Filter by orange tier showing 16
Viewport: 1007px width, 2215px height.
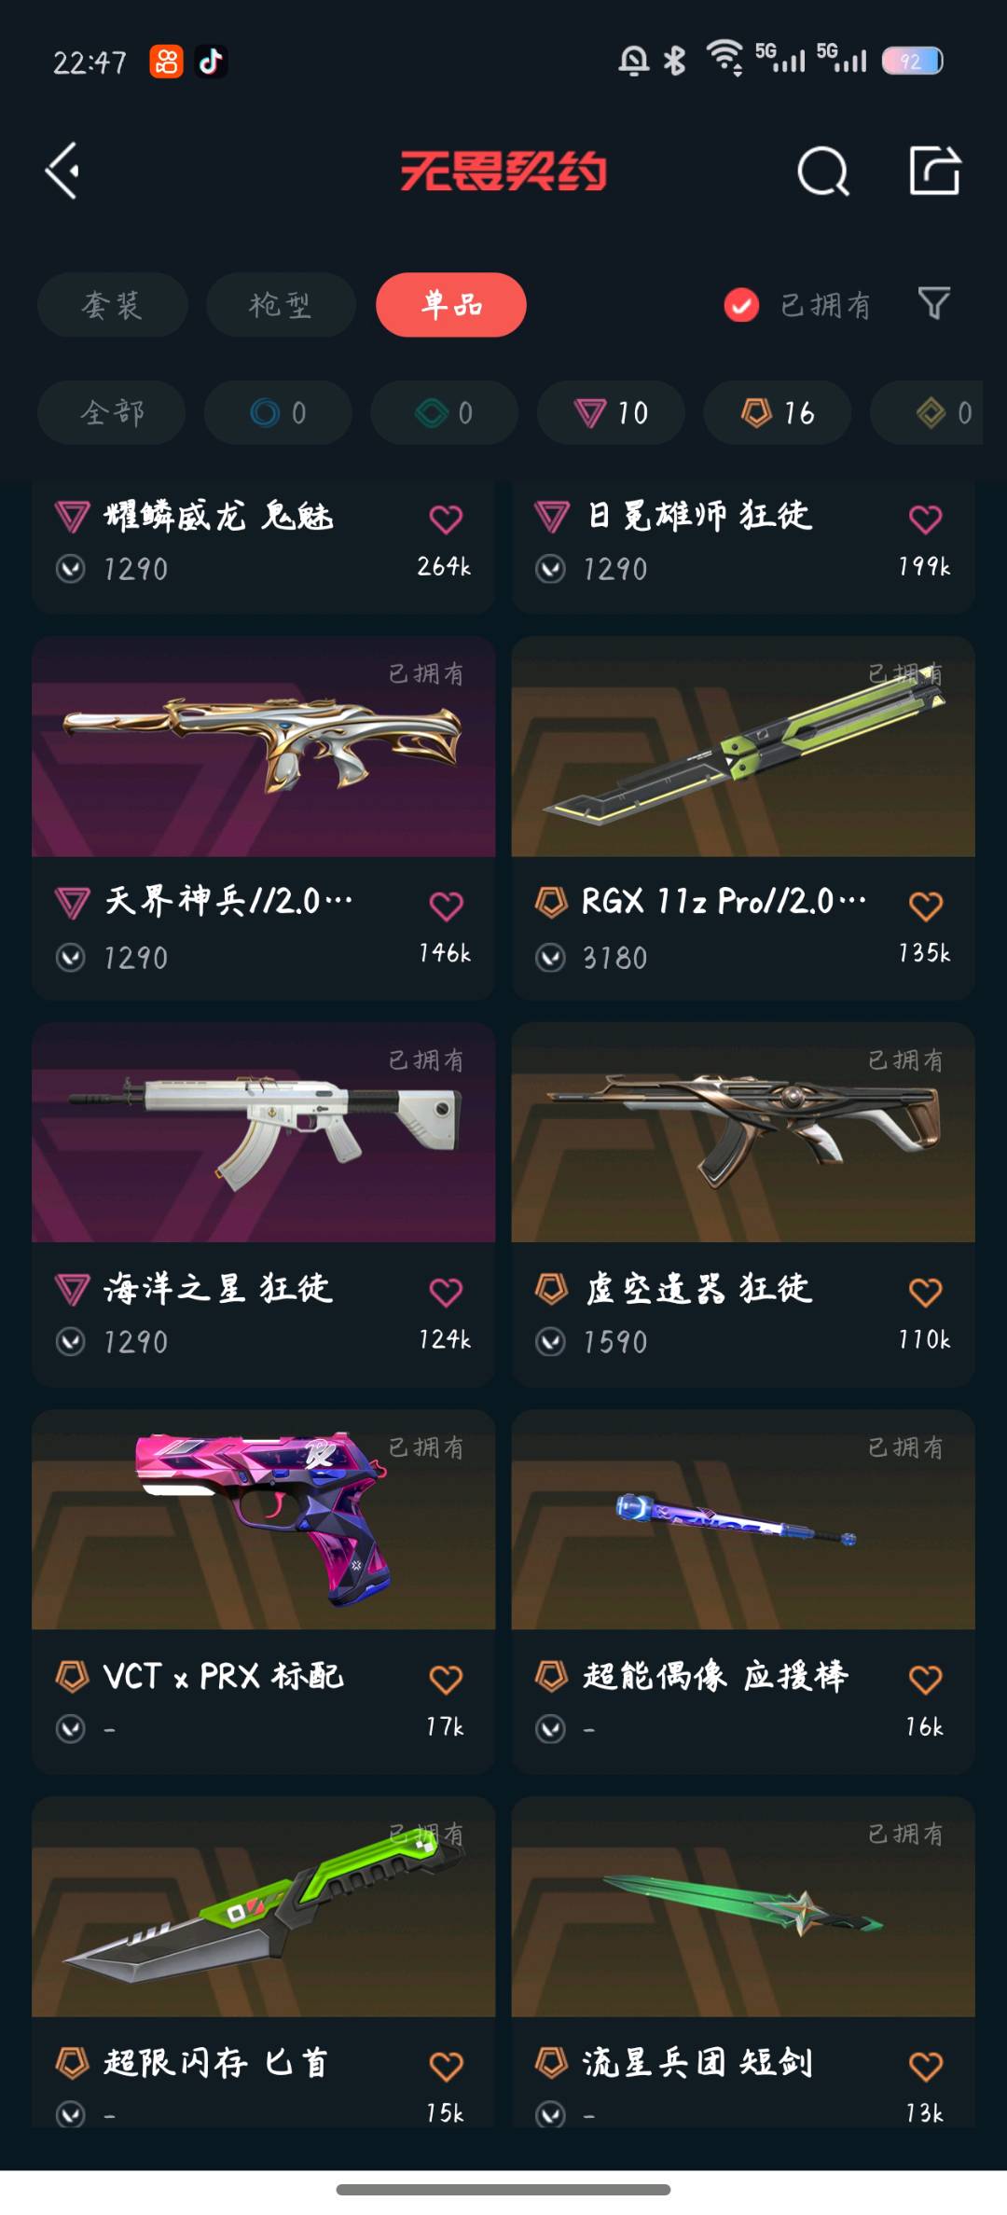click(777, 412)
